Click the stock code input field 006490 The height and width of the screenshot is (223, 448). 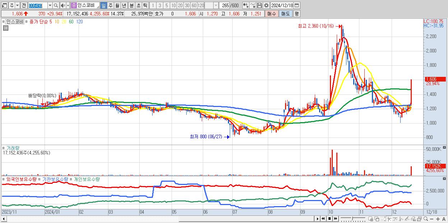click(38, 5)
